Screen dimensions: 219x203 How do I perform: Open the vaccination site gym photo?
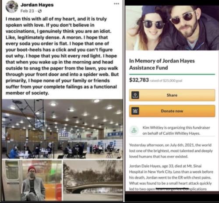click(63, 129)
